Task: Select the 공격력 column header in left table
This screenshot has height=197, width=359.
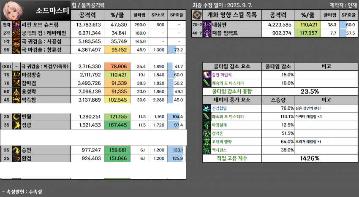Action: [x=89, y=15]
